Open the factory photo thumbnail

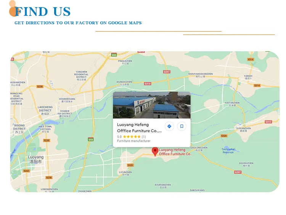click(152, 105)
